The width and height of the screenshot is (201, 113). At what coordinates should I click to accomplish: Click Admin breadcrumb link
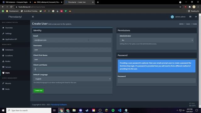[x=181, y=24]
